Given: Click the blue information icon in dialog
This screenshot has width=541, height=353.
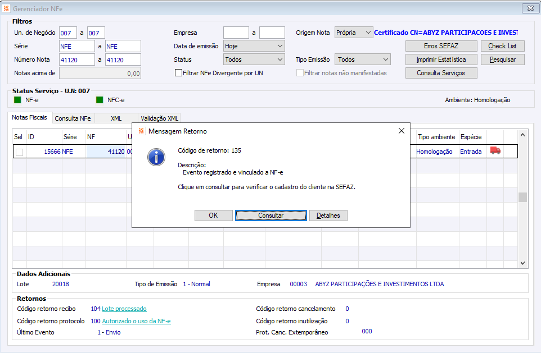Looking at the screenshot, I should [156, 157].
